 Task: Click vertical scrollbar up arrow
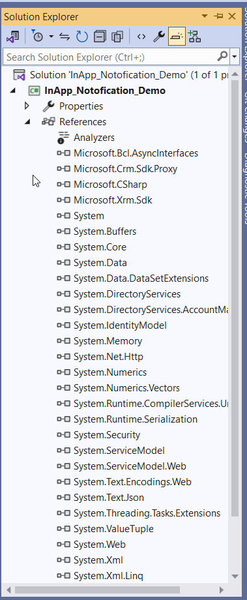(x=235, y=74)
